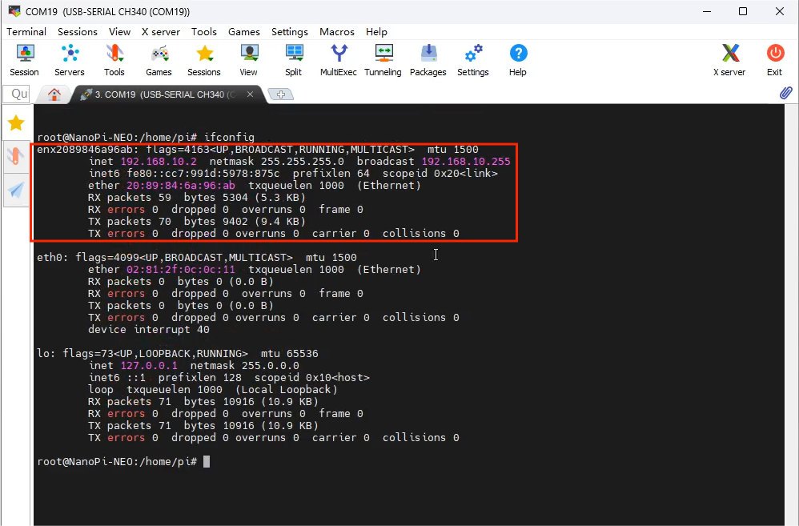Open the Settings gears toolbar icon
Viewport: 799px width, 526px height.
pos(473,60)
